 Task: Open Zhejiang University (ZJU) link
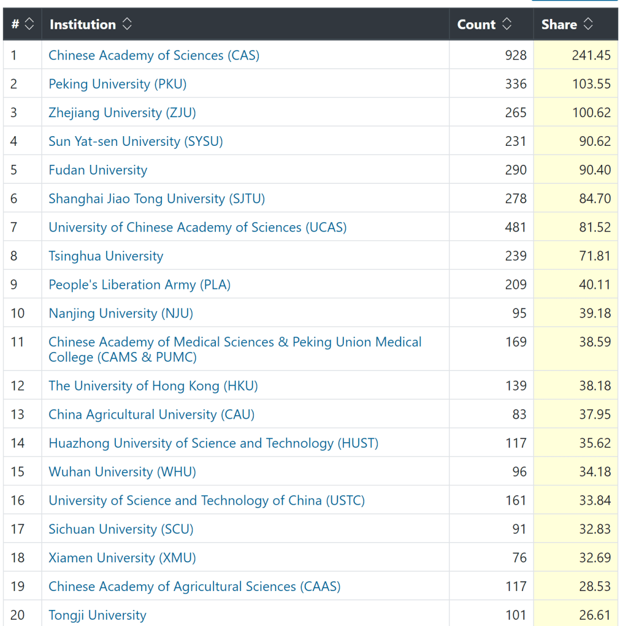tap(122, 113)
